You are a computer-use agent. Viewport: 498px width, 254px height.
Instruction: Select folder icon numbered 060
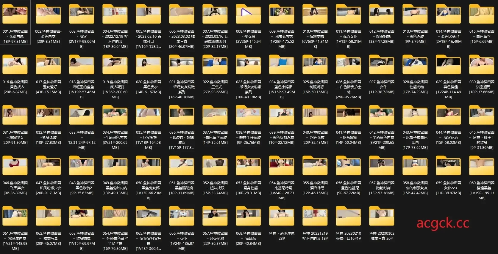pyautogui.click(x=482, y=165)
